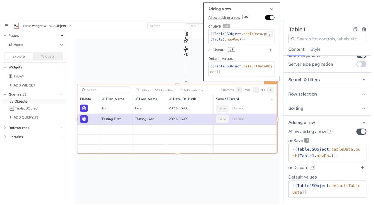Click delete icon in Testing First row
Screen dimensions: 374x205
coord(84,119)
